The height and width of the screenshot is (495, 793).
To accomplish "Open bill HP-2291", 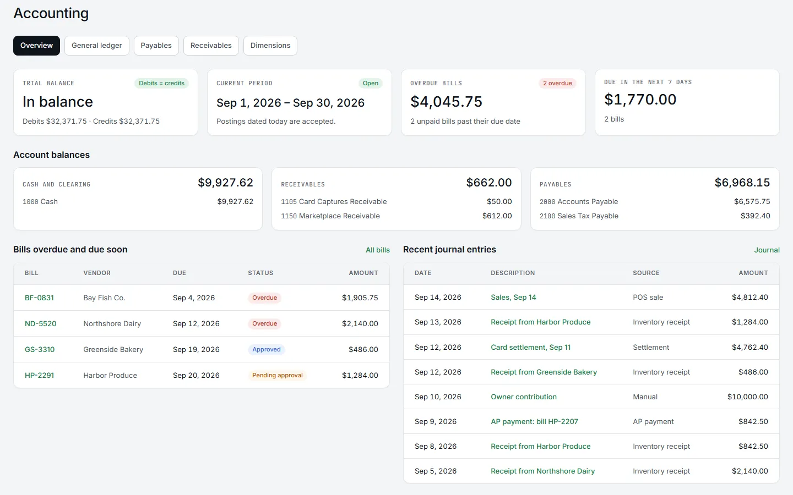I will pyautogui.click(x=39, y=375).
